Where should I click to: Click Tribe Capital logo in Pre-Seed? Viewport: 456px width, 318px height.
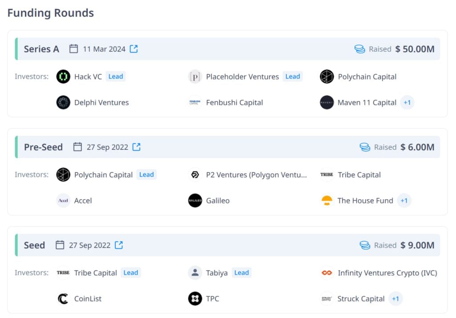[x=327, y=175]
